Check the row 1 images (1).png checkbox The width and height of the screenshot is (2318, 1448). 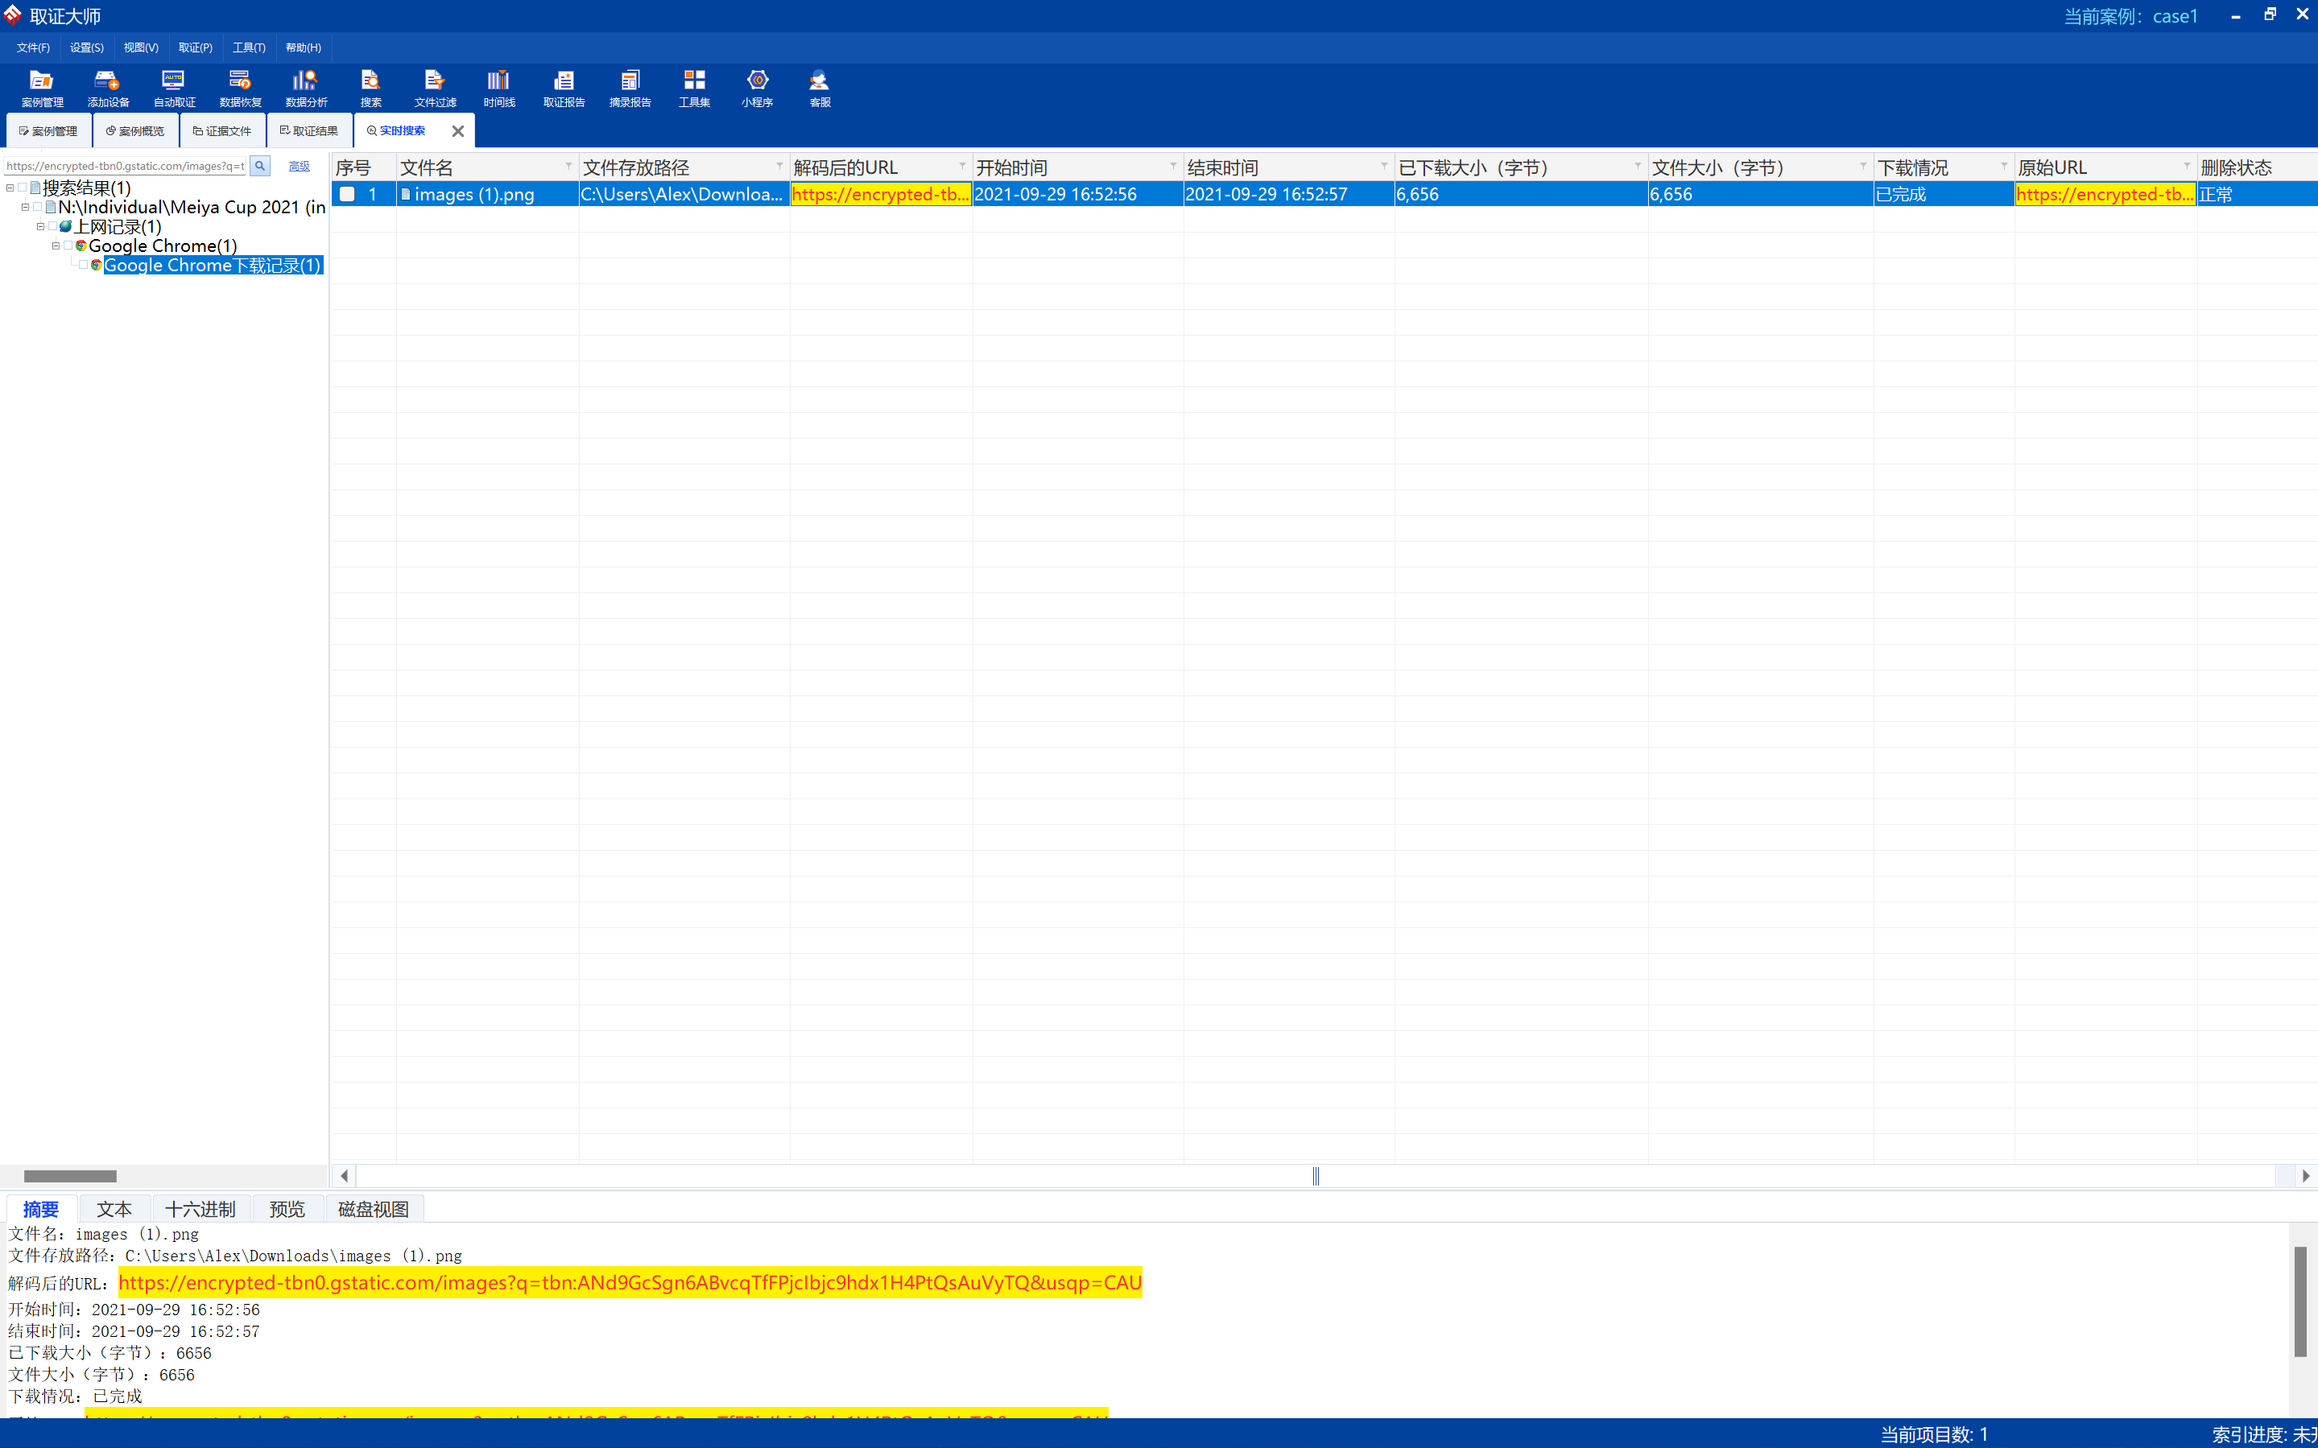[348, 195]
